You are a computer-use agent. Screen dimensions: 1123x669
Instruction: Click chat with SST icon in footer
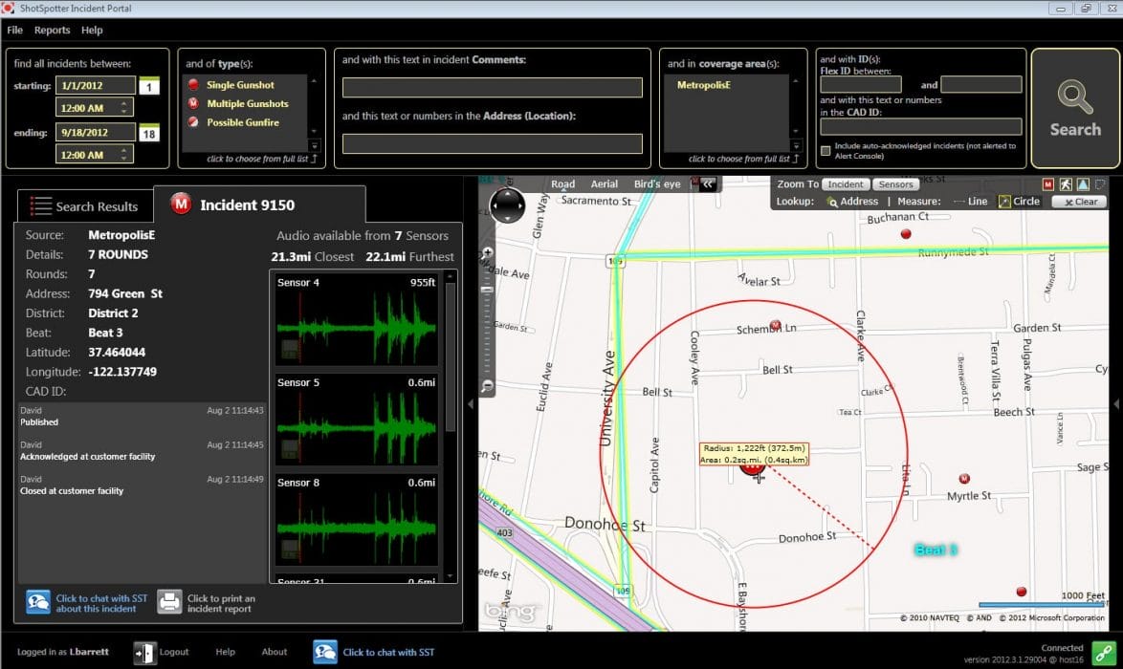[325, 652]
